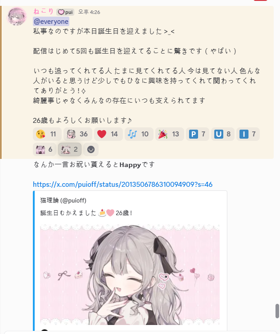280x334 pixels.
Task: Click the @everyone mention
Action: click(x=51, y=22)
